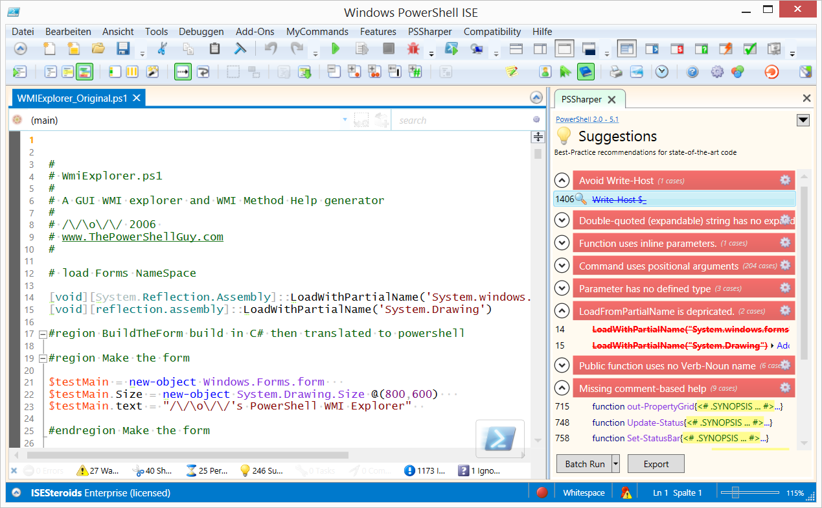Click the Export button
The image size is (822, 508).
coord(656,464)
